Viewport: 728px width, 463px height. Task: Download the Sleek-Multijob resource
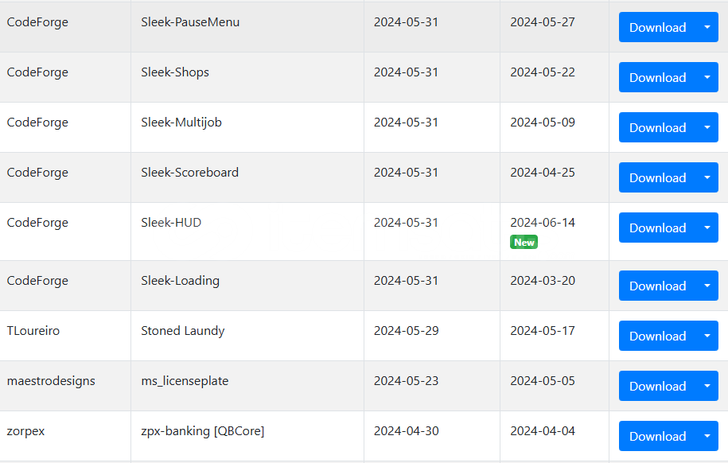pos(657,128)
